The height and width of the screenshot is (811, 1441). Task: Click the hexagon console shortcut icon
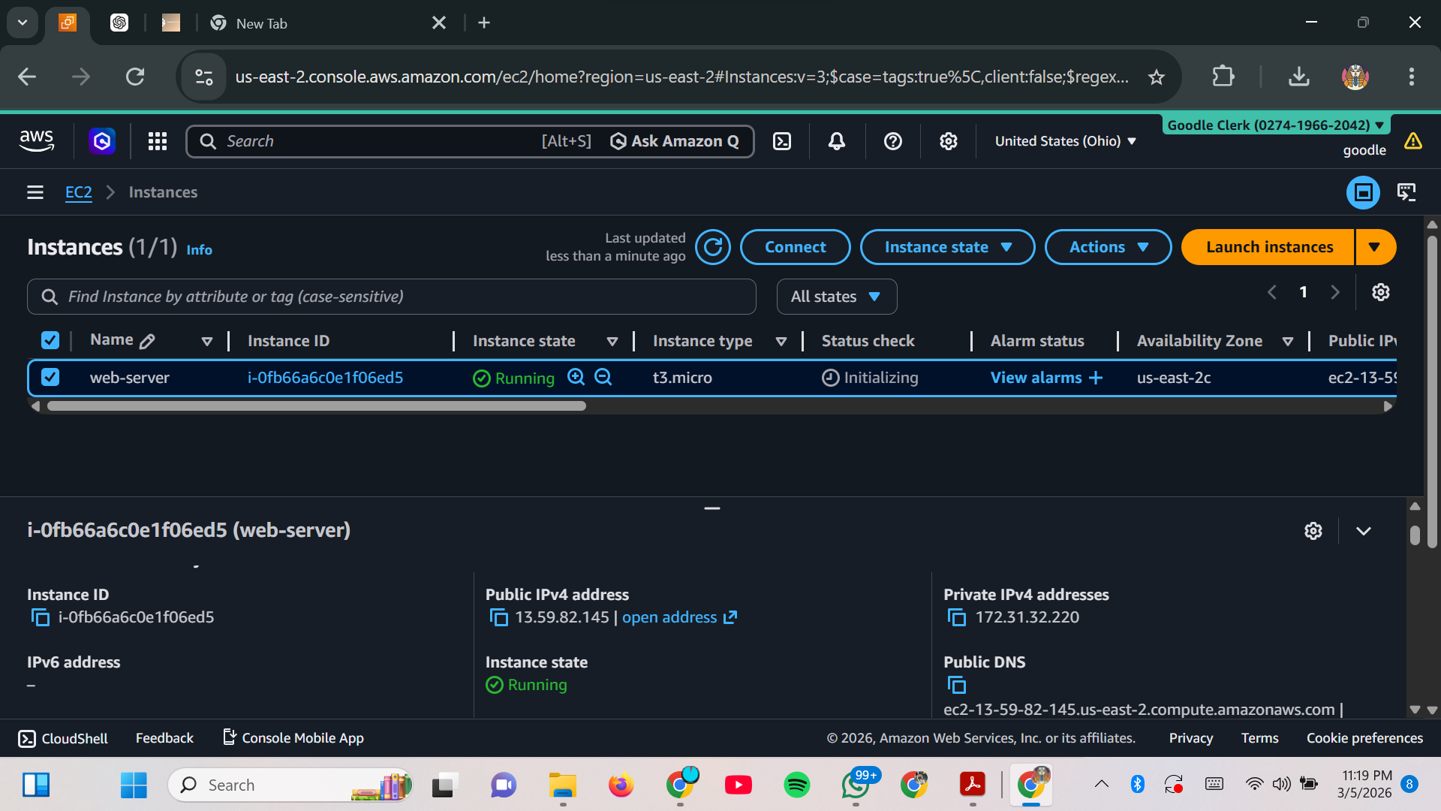point(102,141)
